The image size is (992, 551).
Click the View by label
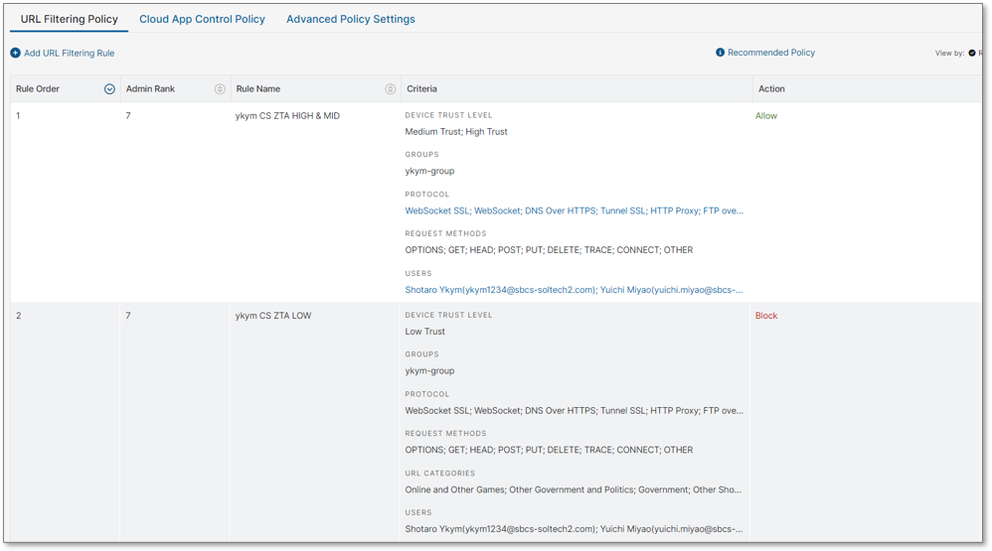click(x=949, y=53)
